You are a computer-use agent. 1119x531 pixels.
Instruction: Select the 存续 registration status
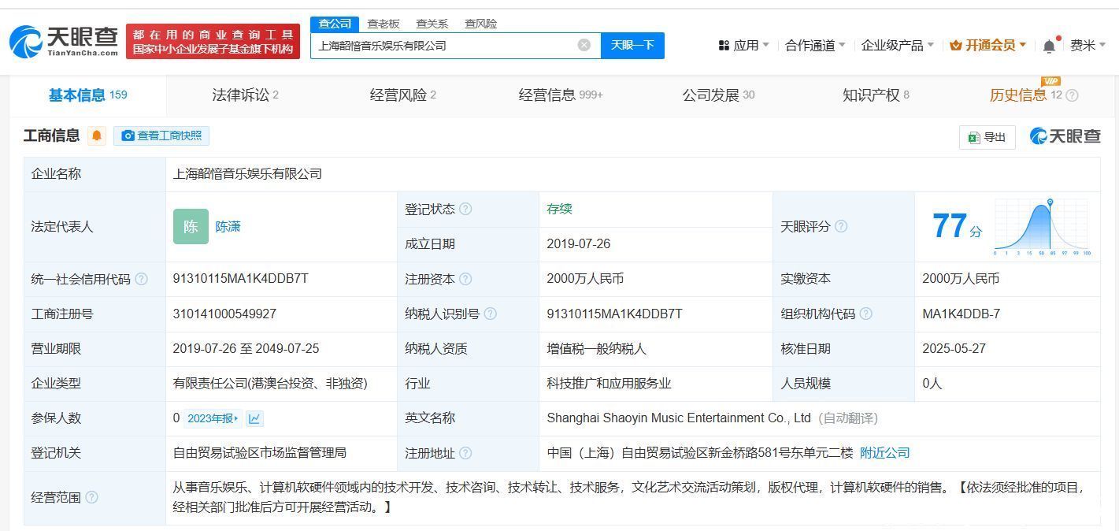pos(559,209)
